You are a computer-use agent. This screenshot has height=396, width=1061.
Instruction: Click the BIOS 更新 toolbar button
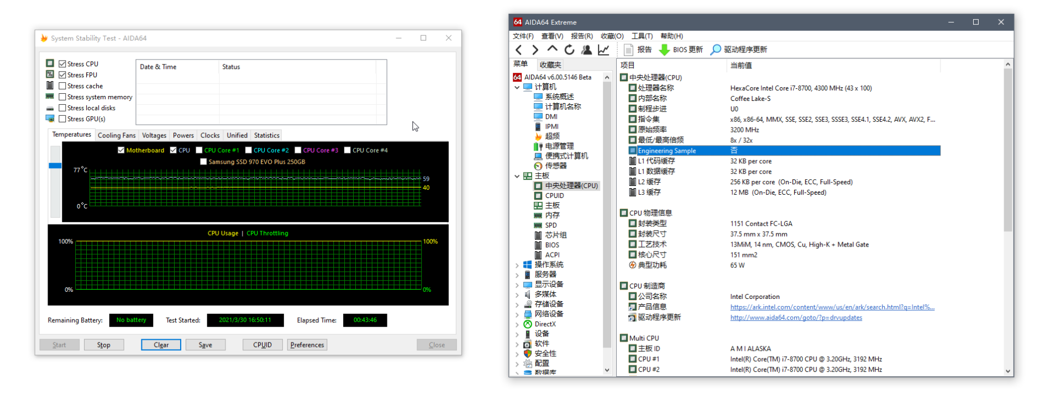[681, 50]
